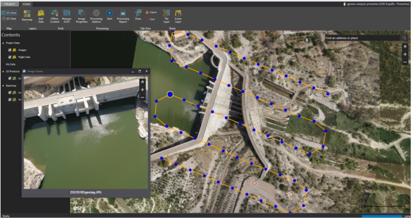The height and width of the screenshot is (218, 411).
Task: Open Offline Content tool
Action: tap(54, 16)
